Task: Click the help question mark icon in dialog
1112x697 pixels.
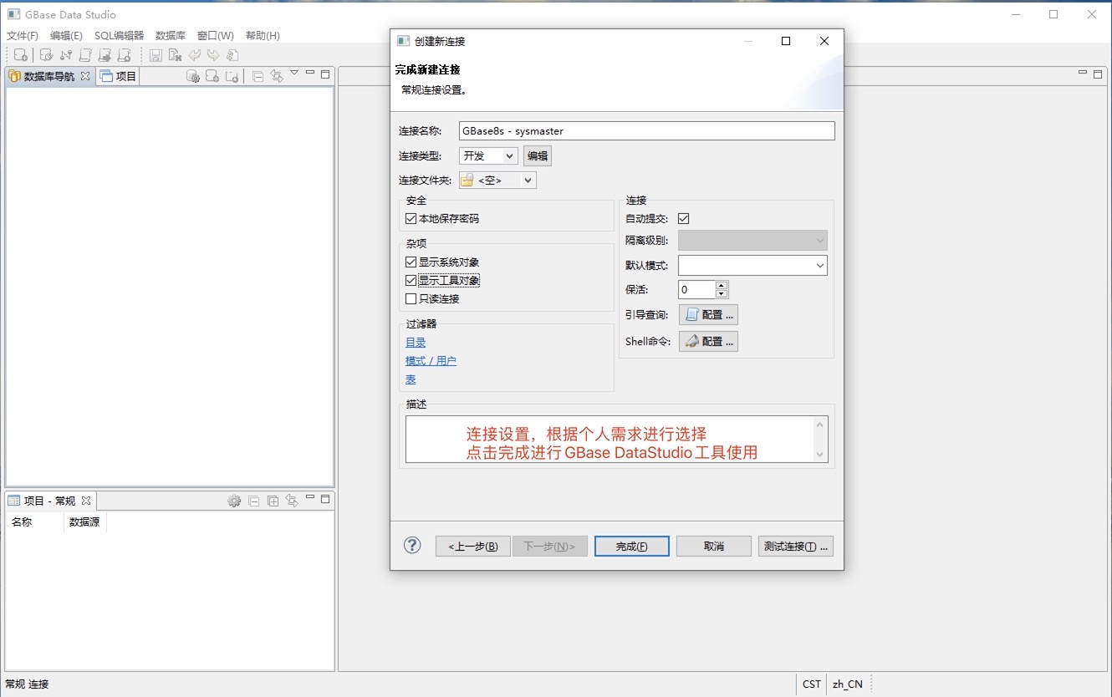Action: pyautogui.click(x=412, y=545)
